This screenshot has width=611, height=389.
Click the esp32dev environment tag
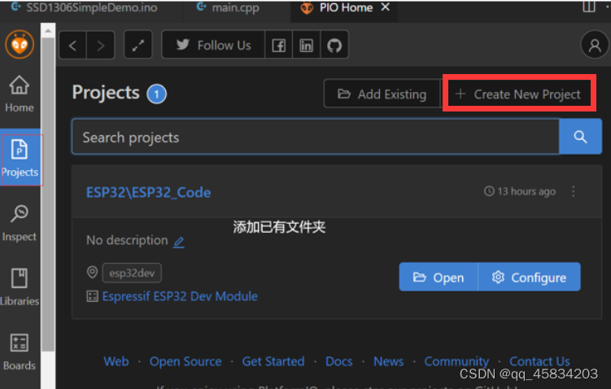[132, 273]
